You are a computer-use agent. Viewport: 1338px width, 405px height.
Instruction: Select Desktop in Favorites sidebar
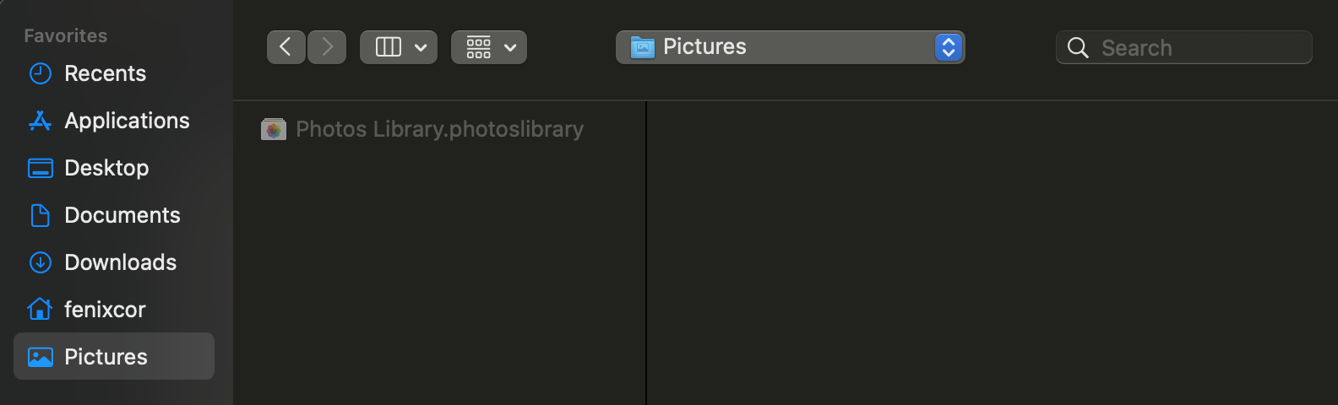tap(106, 168)
